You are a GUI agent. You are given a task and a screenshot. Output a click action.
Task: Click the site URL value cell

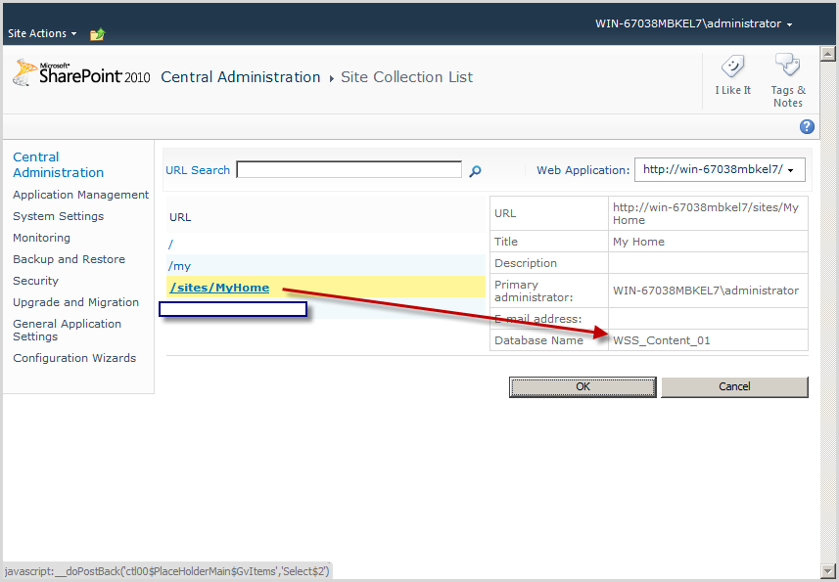pos(708,214)
